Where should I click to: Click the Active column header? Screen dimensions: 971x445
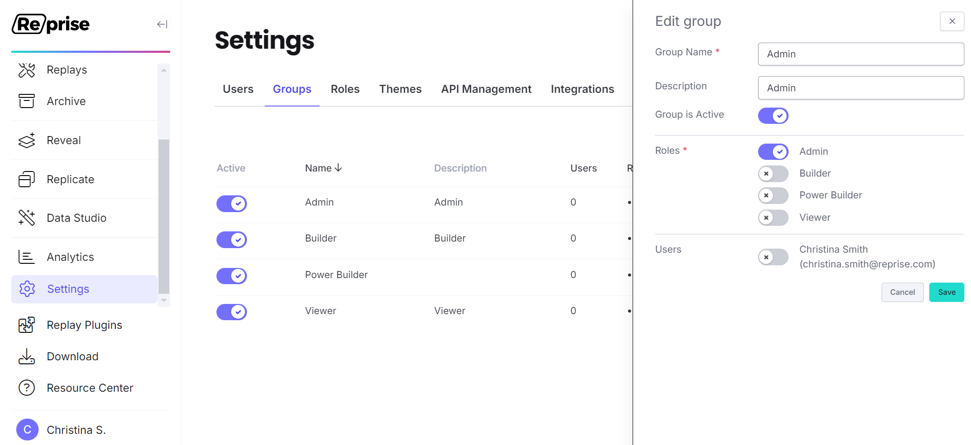[231, 168]
